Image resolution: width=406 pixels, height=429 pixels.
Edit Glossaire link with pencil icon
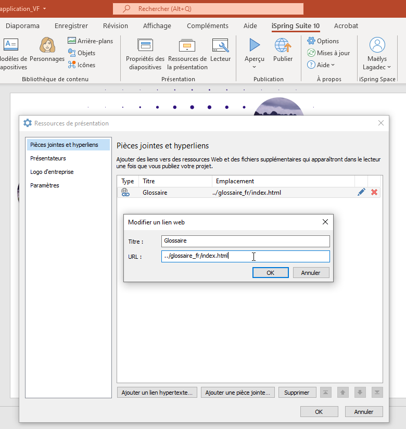(x=361, y=193)
